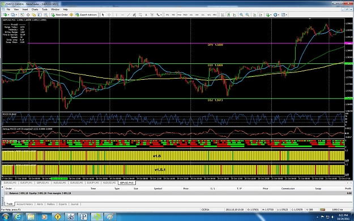Set timeframe to H1
Screen dimensions: 354x221
191,15
